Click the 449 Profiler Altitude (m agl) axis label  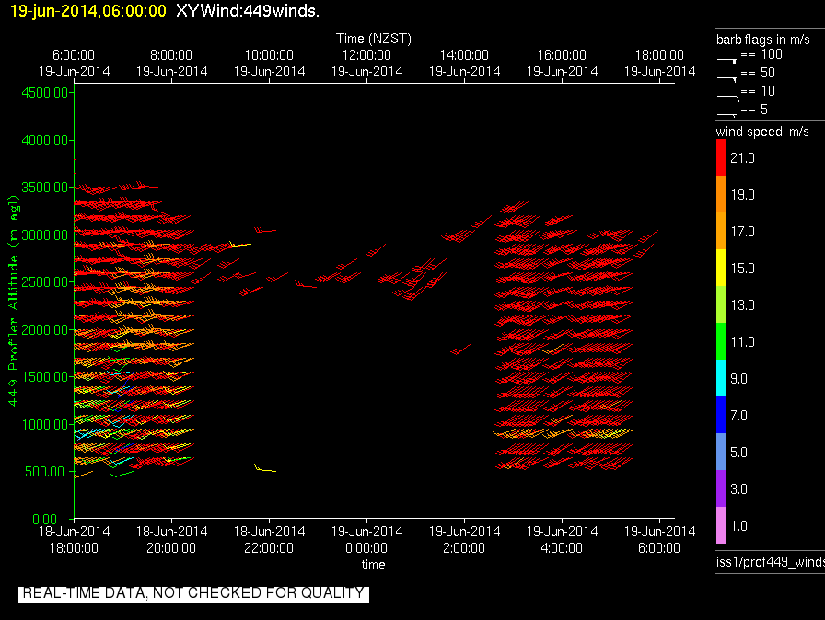[x=13, y=301]
